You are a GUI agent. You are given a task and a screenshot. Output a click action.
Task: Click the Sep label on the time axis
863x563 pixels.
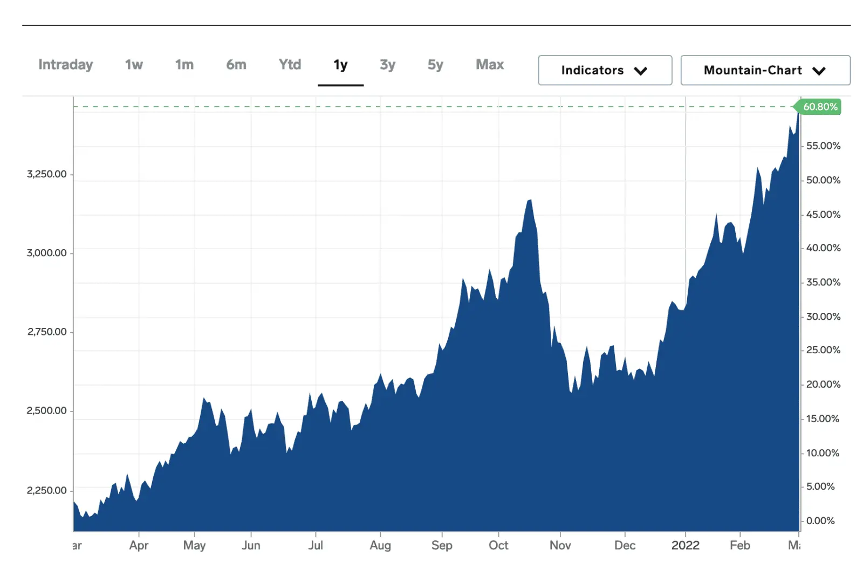[x=441, y=545]
